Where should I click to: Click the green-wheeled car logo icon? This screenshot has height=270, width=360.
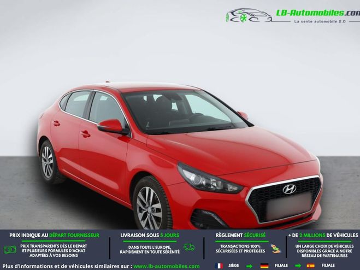pos(249,15)
